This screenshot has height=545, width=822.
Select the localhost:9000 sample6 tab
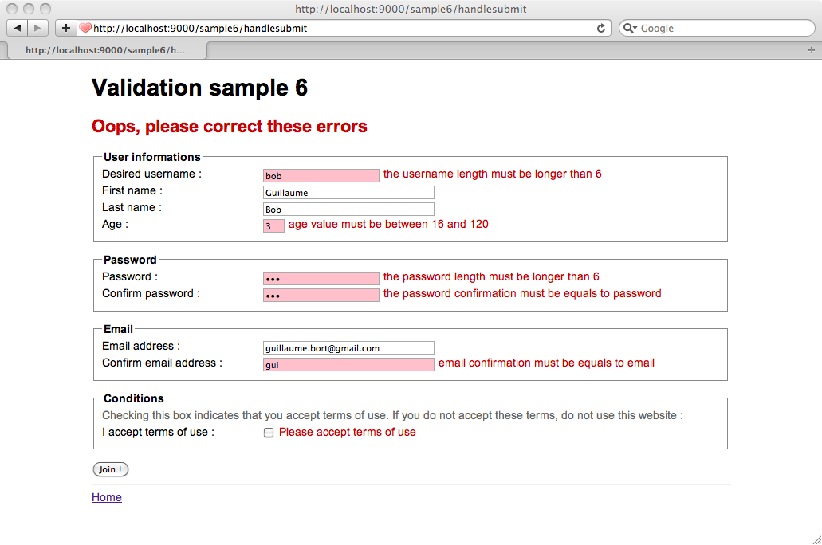[105, 50]
